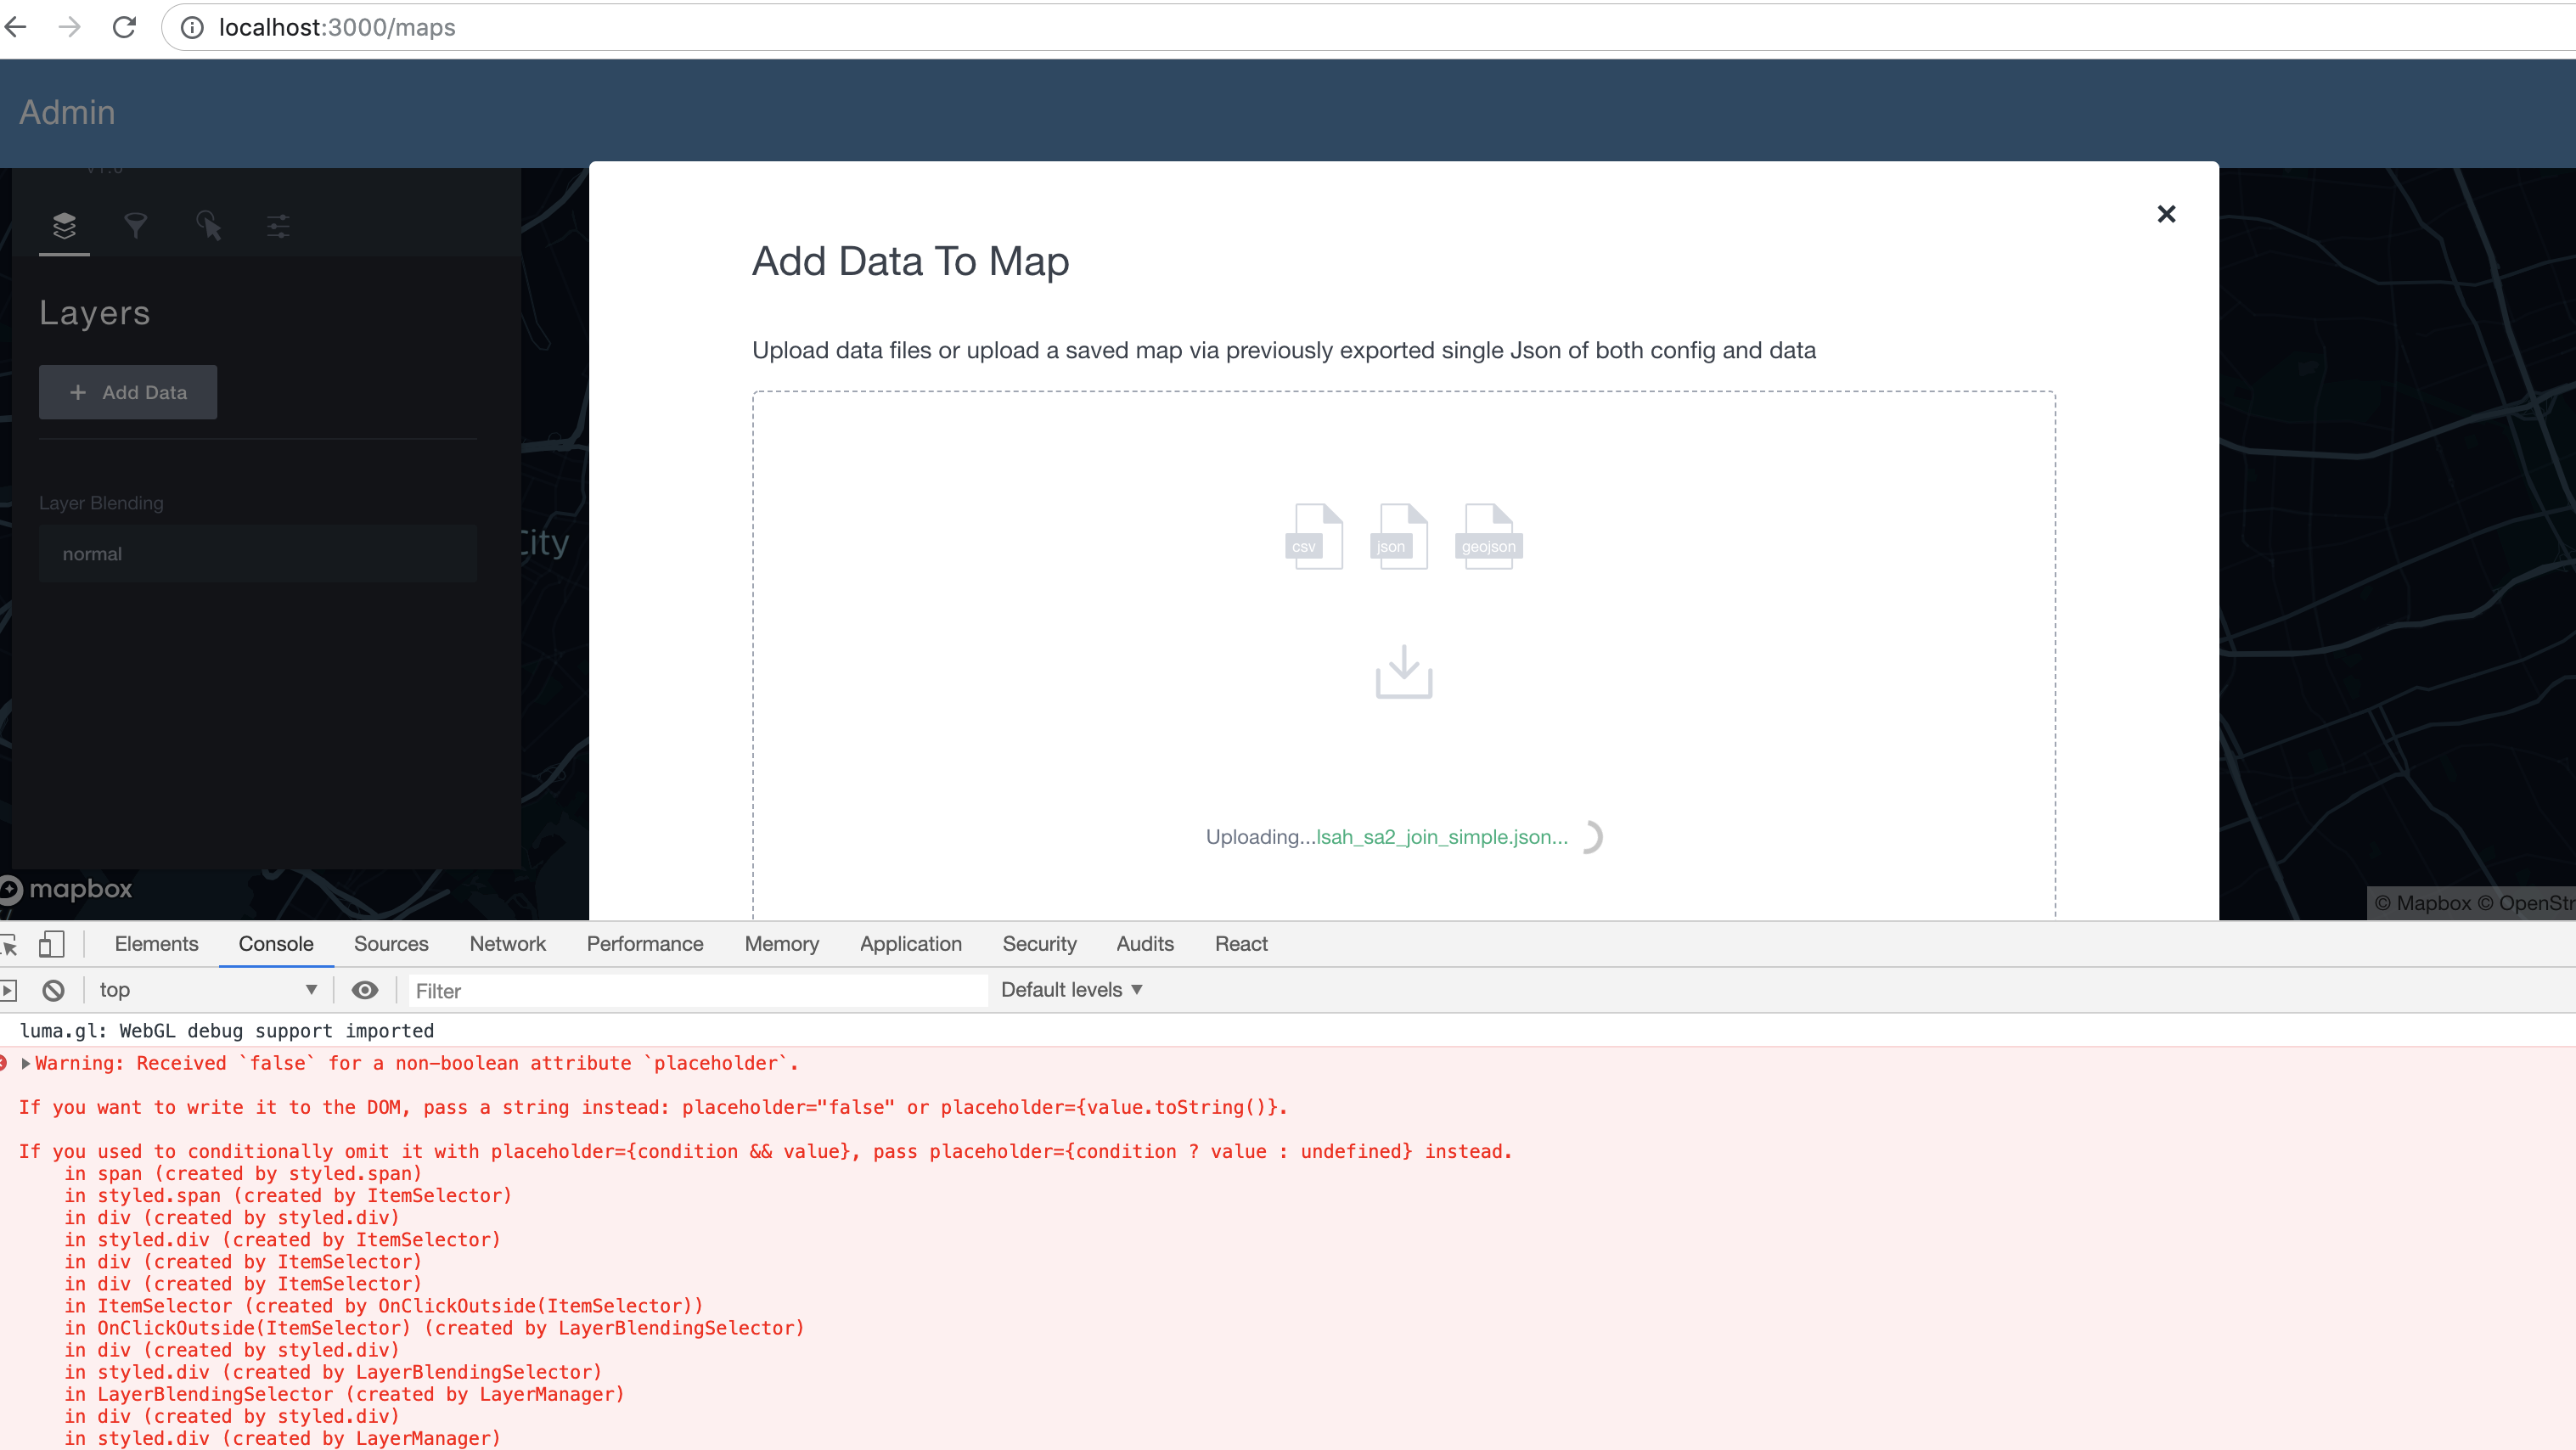Click the console Filter input field

[x=695, y=990]
